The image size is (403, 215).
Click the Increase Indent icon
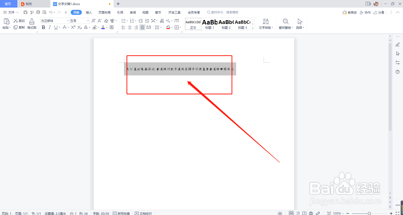pos(147,21)
